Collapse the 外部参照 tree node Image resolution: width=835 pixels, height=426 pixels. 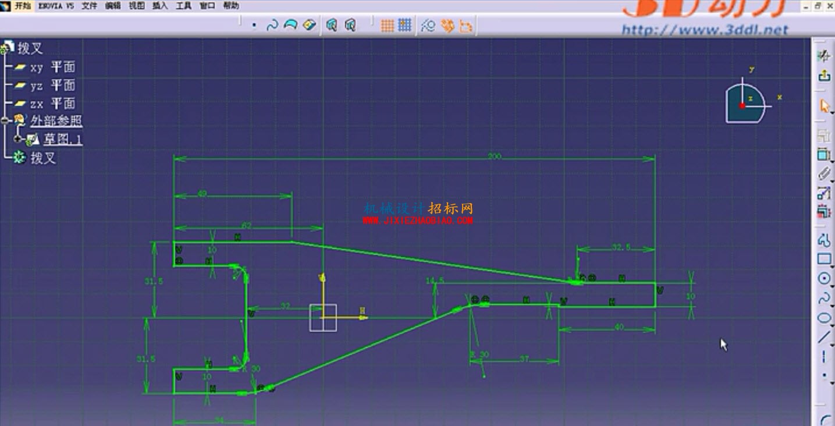tap(6, 121)
